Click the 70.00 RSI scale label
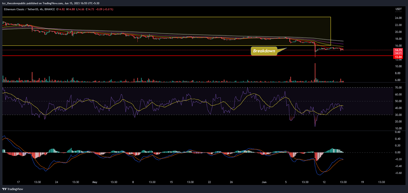The height and width of the screenshot is (193, 408). coord(398,87)
